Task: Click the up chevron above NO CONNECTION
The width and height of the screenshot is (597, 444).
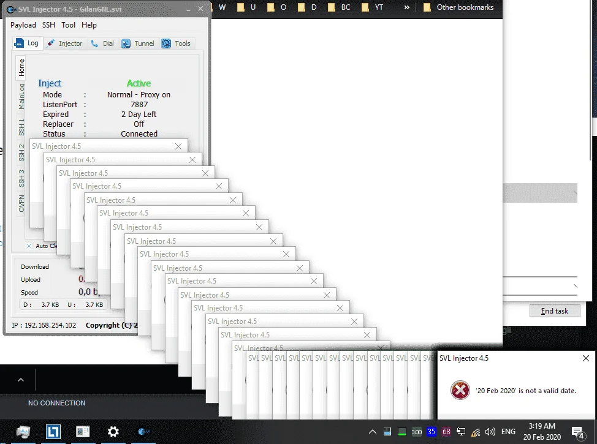Action: (21, 380)
